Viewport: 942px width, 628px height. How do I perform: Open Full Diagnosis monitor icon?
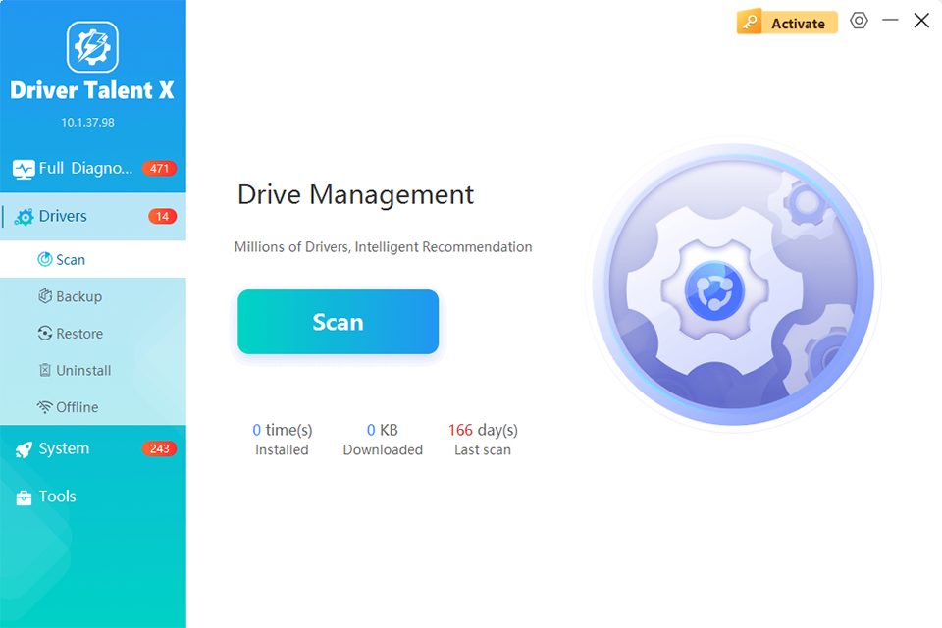pyautogui.click(x=24, y=169)
